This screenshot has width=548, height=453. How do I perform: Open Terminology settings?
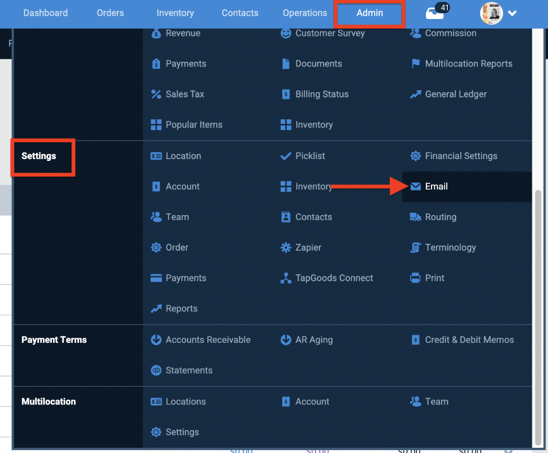450,247
